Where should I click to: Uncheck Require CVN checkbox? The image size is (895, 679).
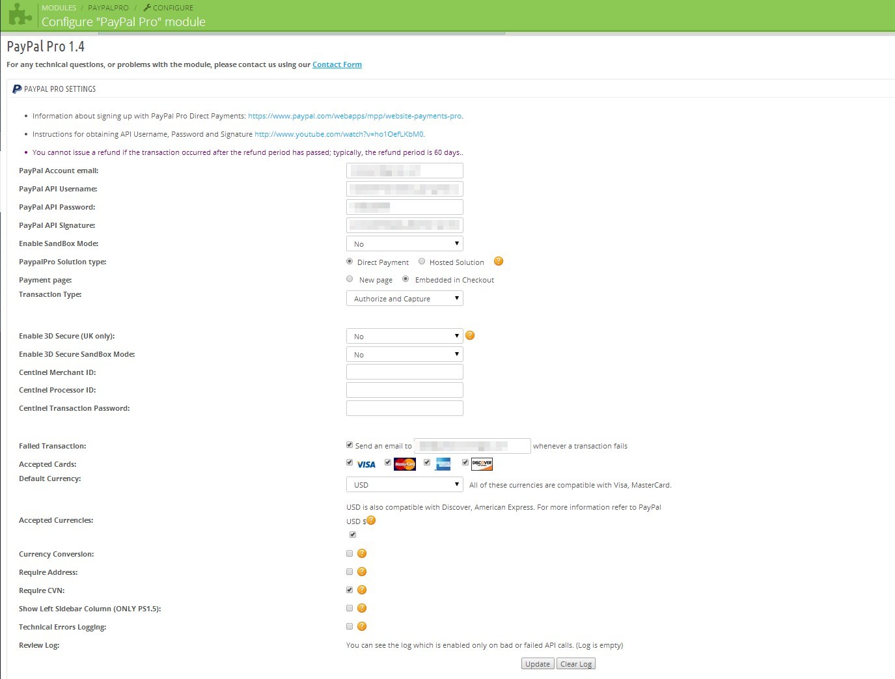(x=350, y=590)
